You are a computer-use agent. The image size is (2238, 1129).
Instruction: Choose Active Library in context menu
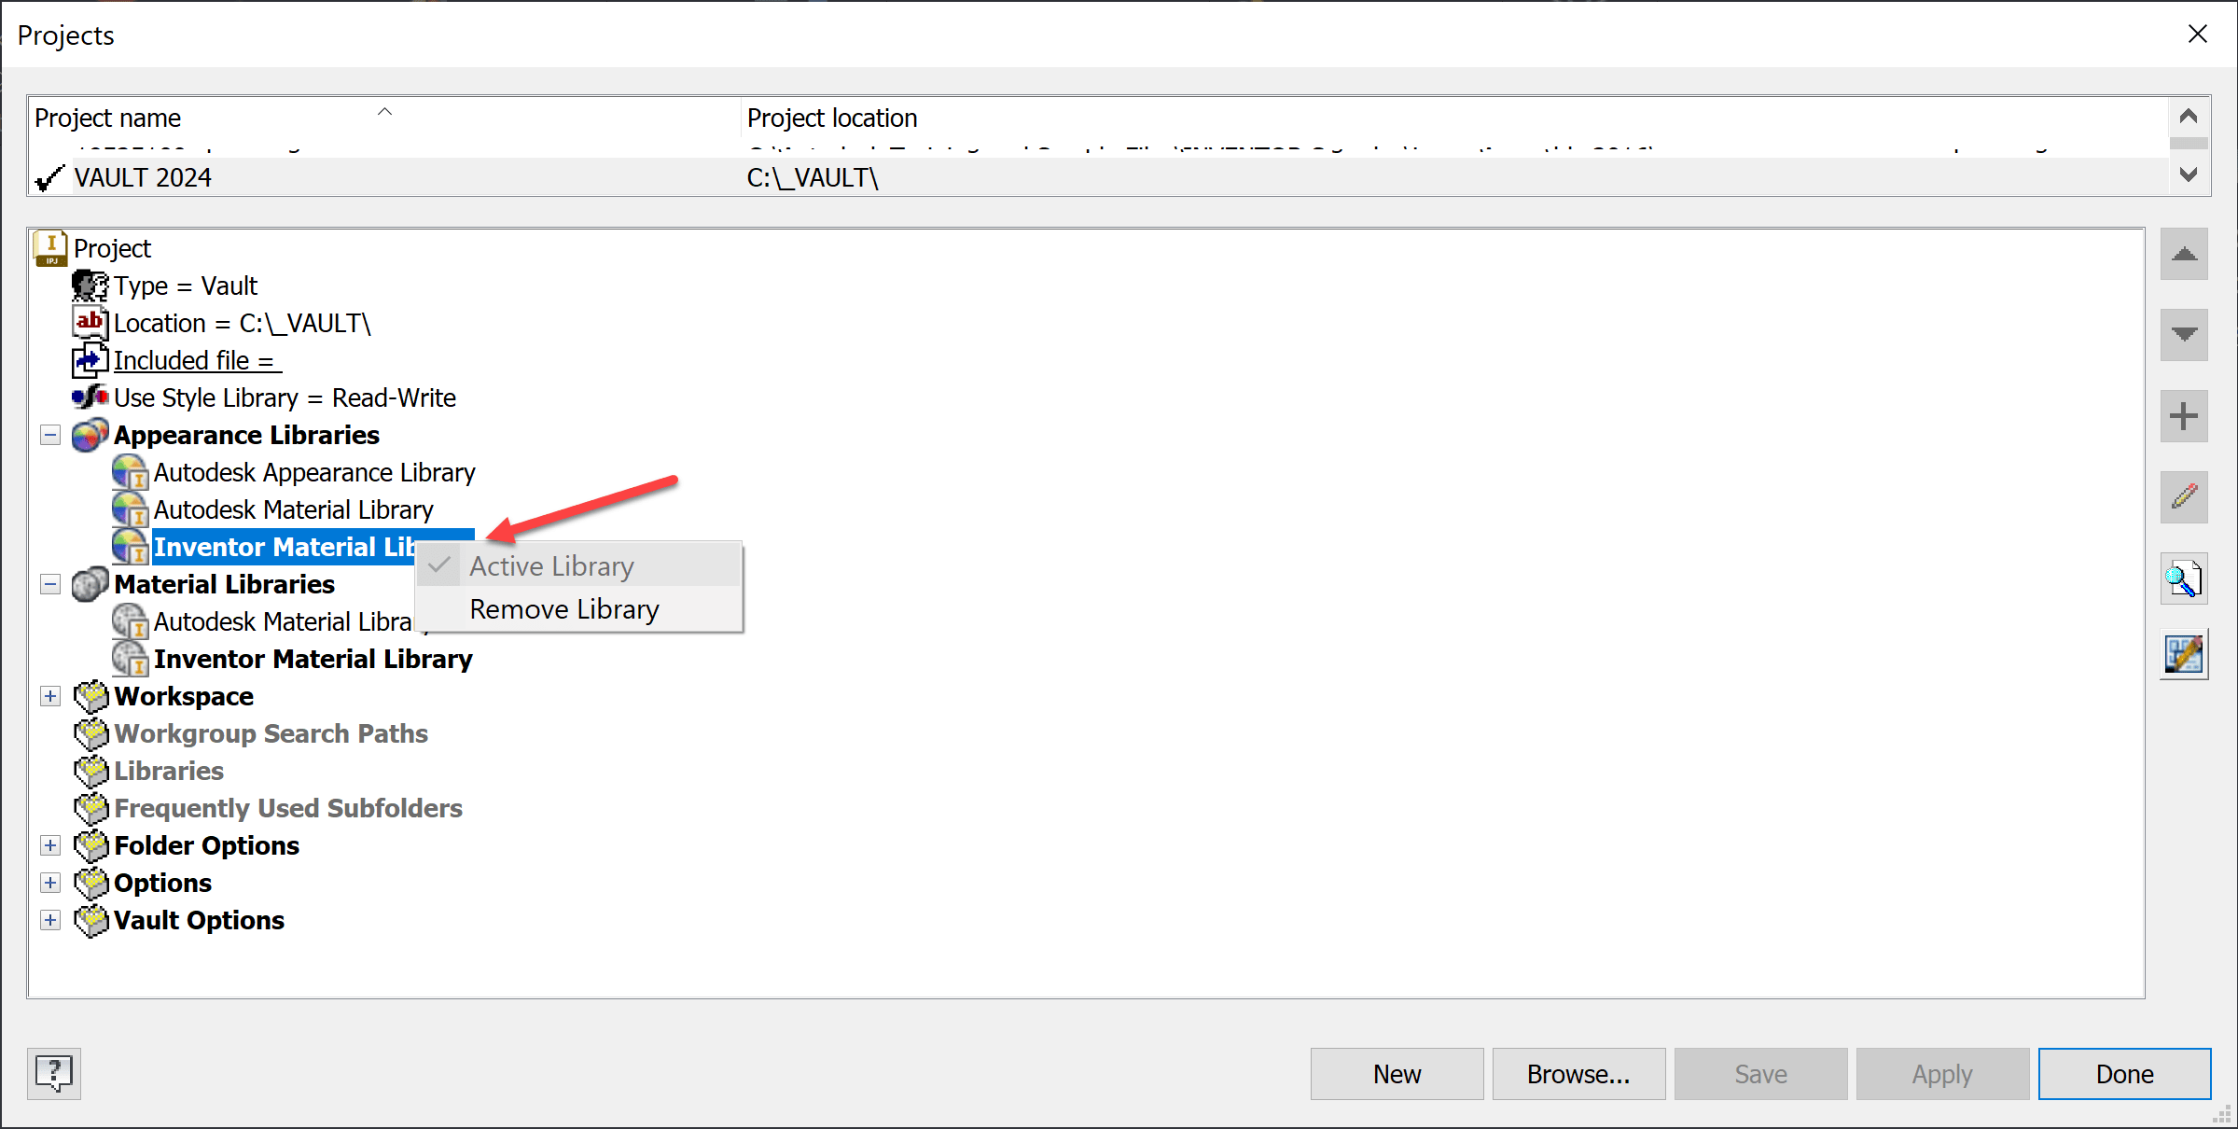(579, 566)
